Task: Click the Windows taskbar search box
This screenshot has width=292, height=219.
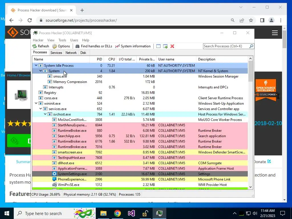Action: pos(55,213)
